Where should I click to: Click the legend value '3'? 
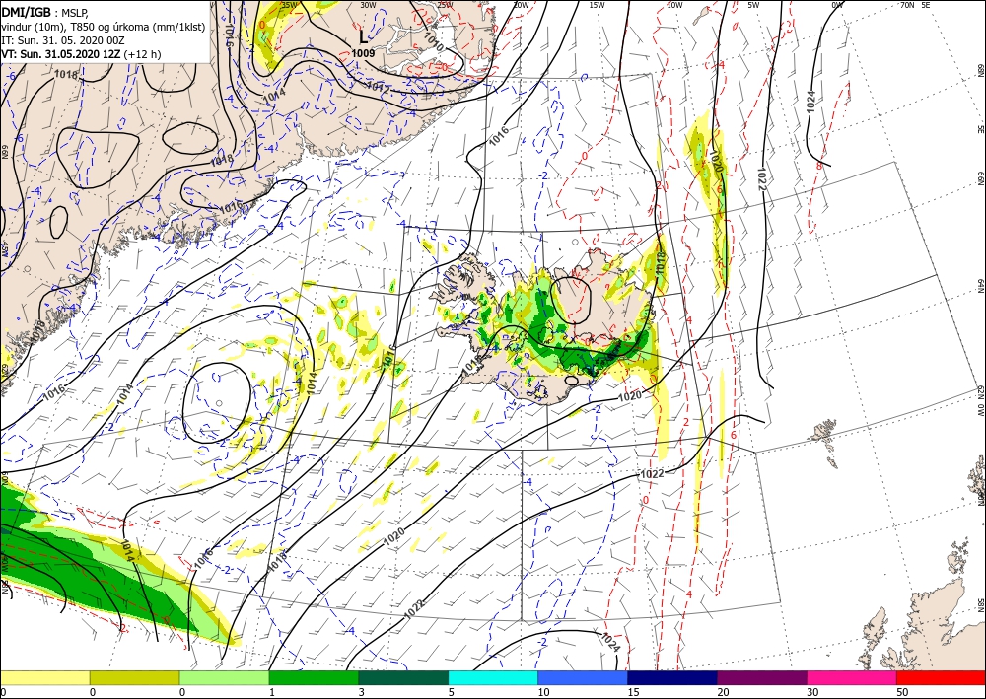pos(362,692)
